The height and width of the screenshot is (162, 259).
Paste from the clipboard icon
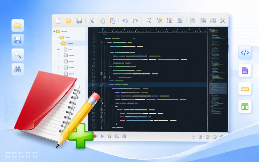pos(112,21)
